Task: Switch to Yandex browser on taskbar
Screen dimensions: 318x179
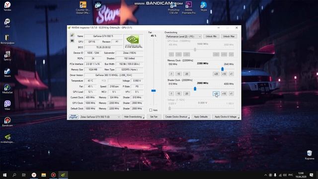Action: point(34,175)
